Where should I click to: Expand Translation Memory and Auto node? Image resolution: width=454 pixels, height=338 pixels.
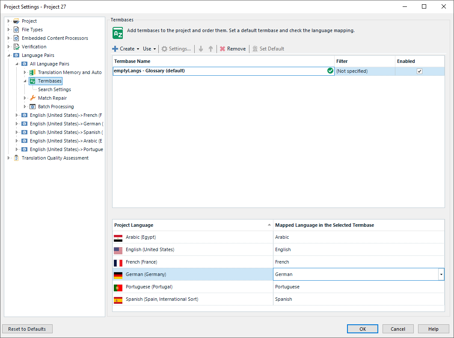coord(25,72)
